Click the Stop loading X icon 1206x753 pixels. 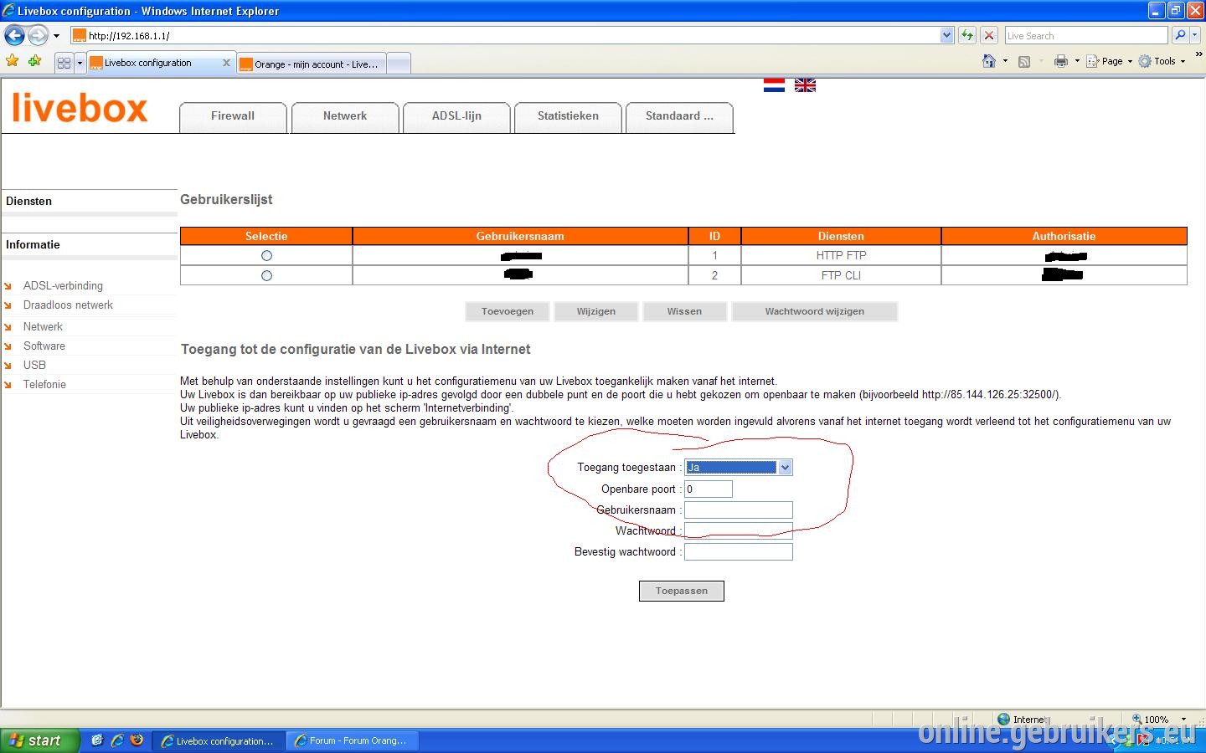pos(989,35)
